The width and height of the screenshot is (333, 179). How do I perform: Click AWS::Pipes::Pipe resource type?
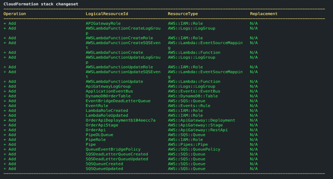point(188,144)
